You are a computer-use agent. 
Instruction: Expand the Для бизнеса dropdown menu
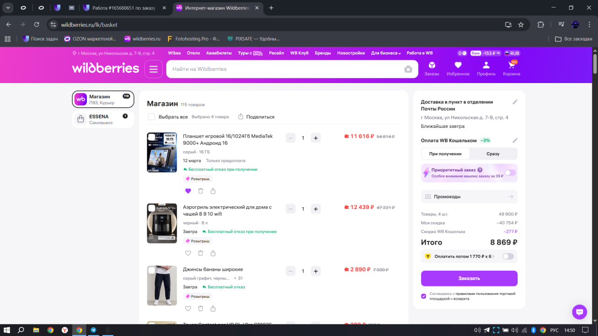click(386, 53)
